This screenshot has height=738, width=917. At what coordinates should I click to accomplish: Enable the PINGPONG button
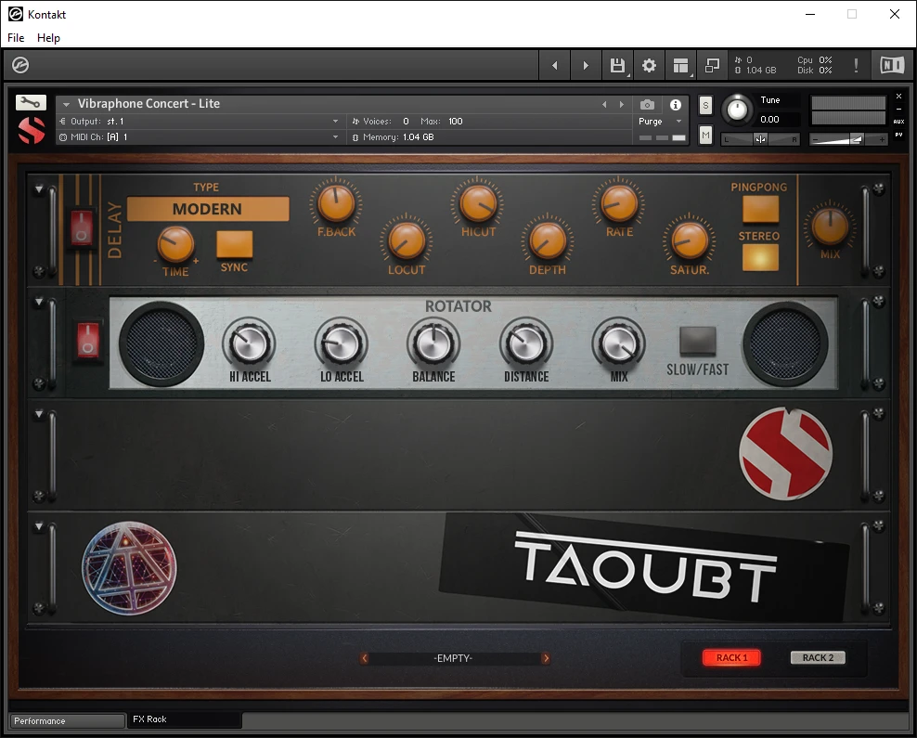click(760, 209)
